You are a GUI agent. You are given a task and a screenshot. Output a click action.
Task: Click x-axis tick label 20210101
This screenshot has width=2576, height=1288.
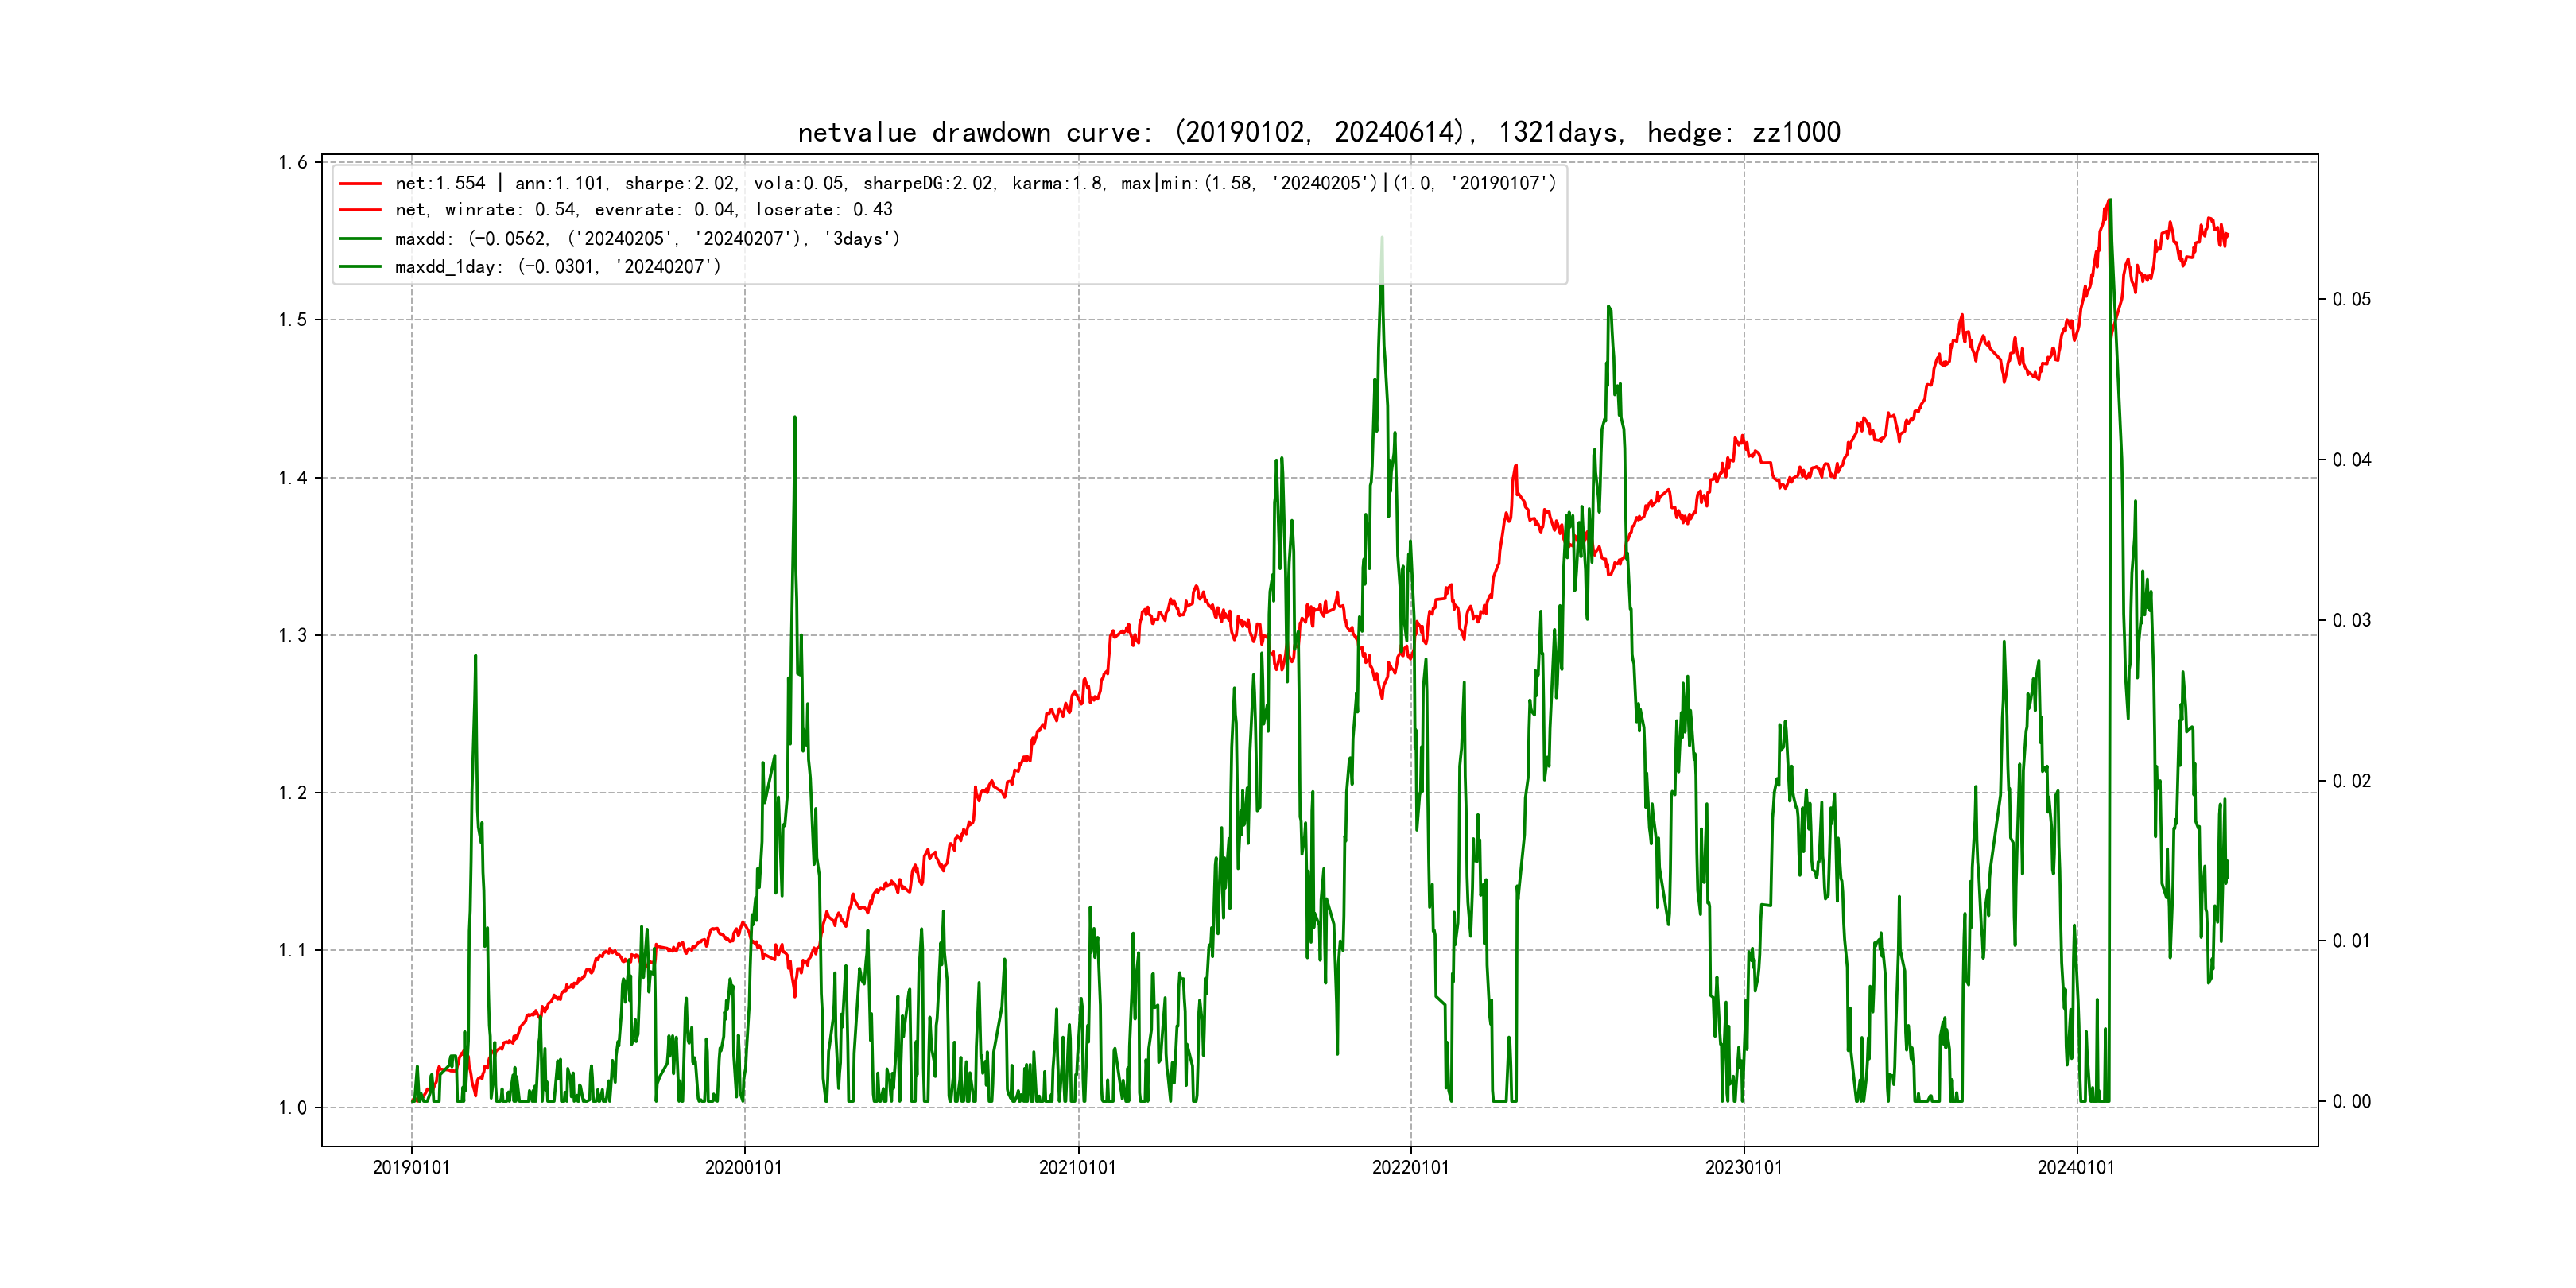pos(1077,1168)
